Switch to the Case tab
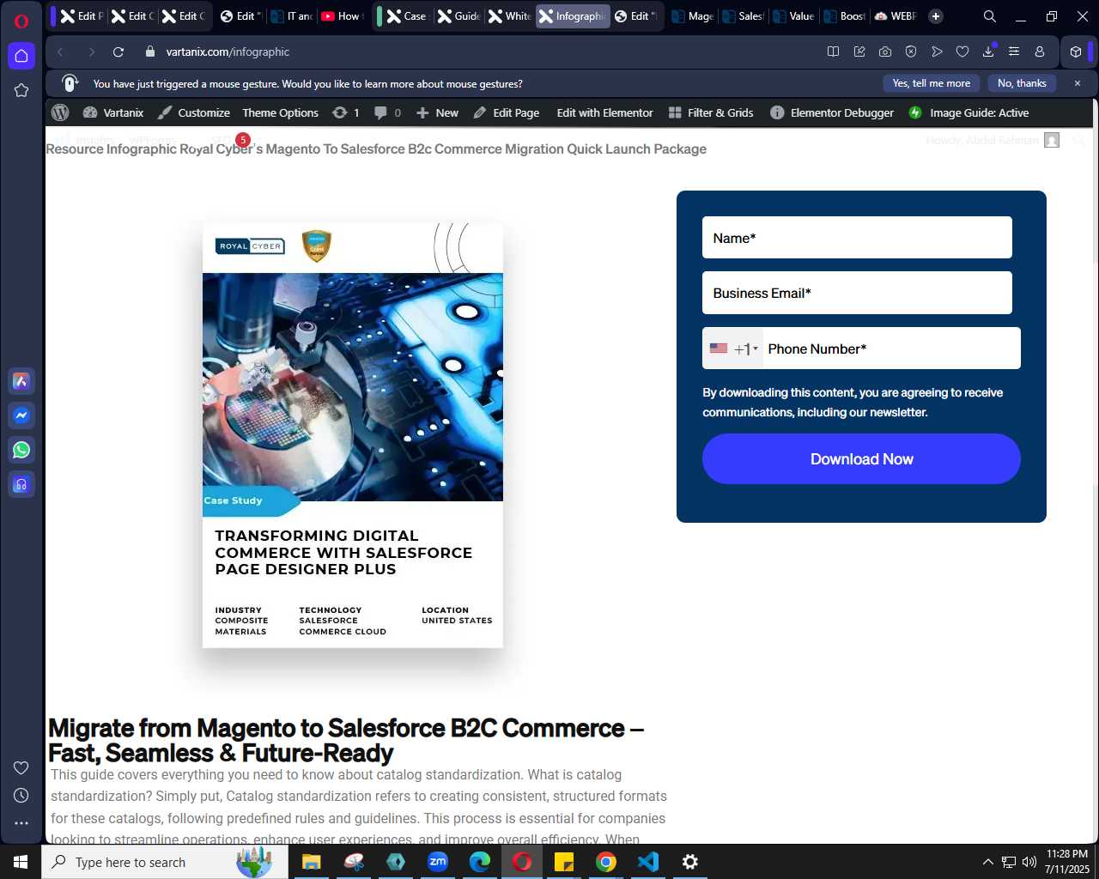This screenshot has height=879, width=1099. click(406, 16)
